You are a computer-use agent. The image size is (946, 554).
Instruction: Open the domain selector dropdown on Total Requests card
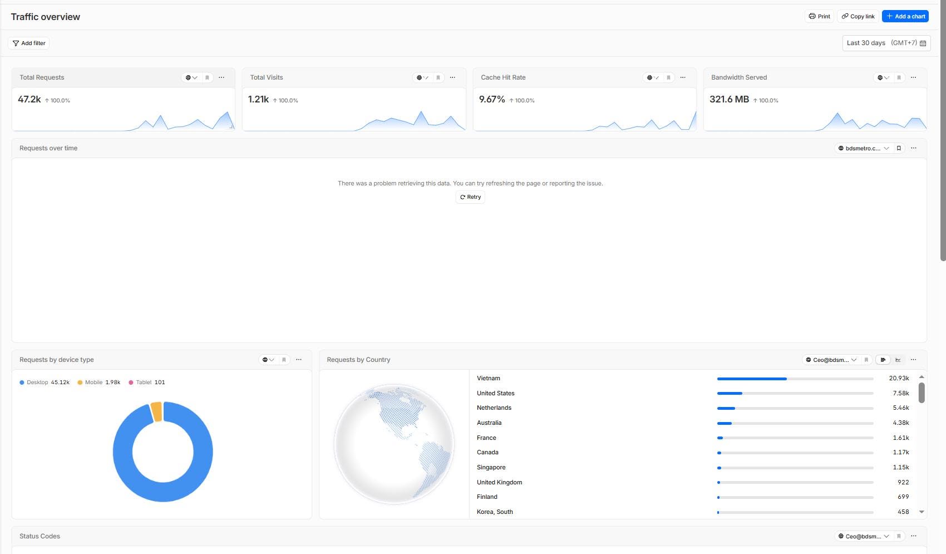[x=191, y=77]
